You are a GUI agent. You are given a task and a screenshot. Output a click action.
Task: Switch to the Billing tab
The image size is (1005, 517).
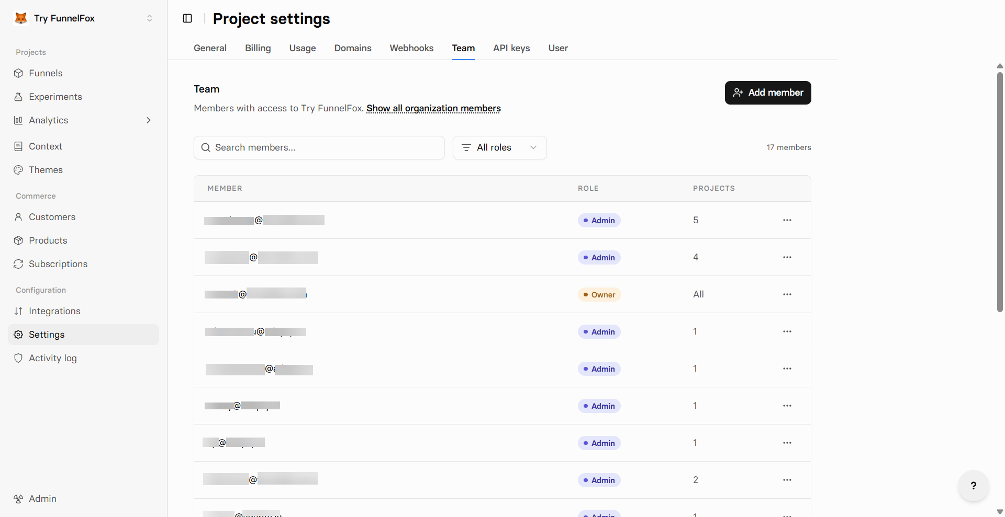pos(258,48)
